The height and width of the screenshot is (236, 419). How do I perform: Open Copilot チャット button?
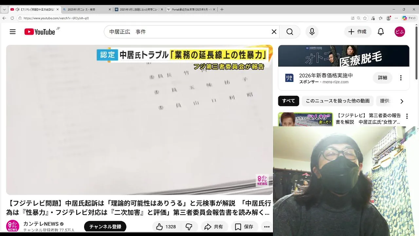pyautogui.click(x=409, y=18)
